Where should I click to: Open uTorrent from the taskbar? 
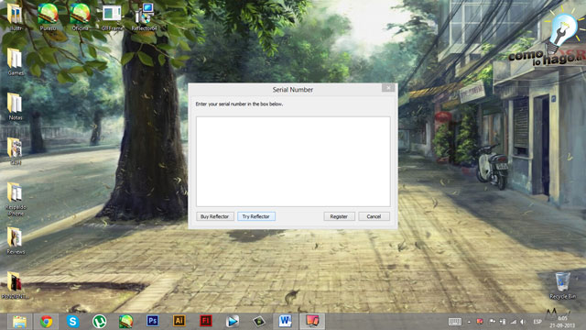click(x=100, y=322)
